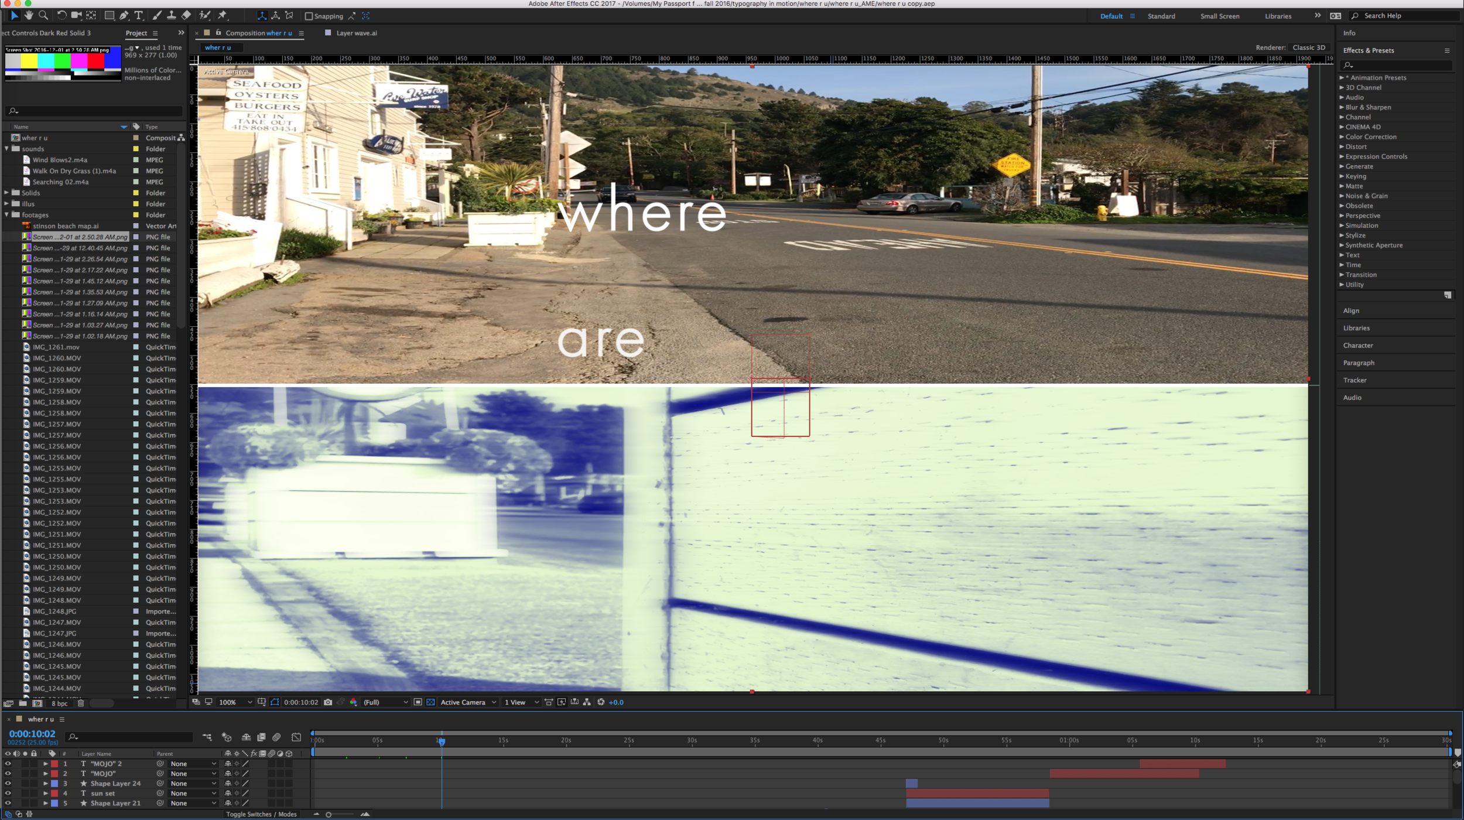Open the Show Channel color icon

point(354,702)
